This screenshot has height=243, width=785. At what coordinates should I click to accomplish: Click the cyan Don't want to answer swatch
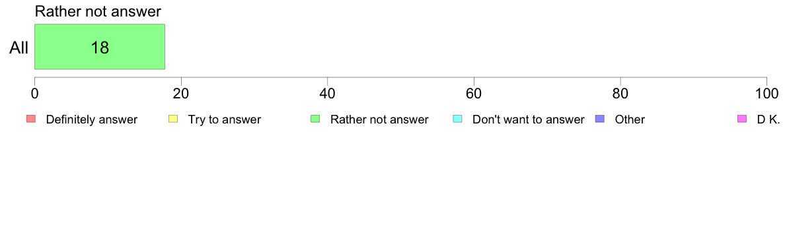coord(457,119)
